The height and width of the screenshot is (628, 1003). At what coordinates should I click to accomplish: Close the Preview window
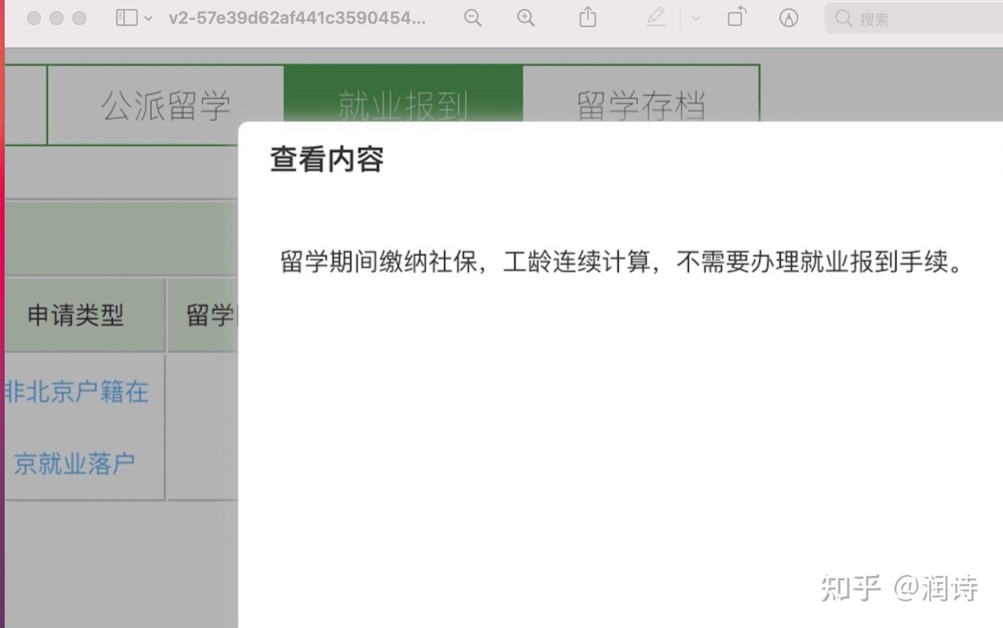pyautogui.click(x=34, y=18)
